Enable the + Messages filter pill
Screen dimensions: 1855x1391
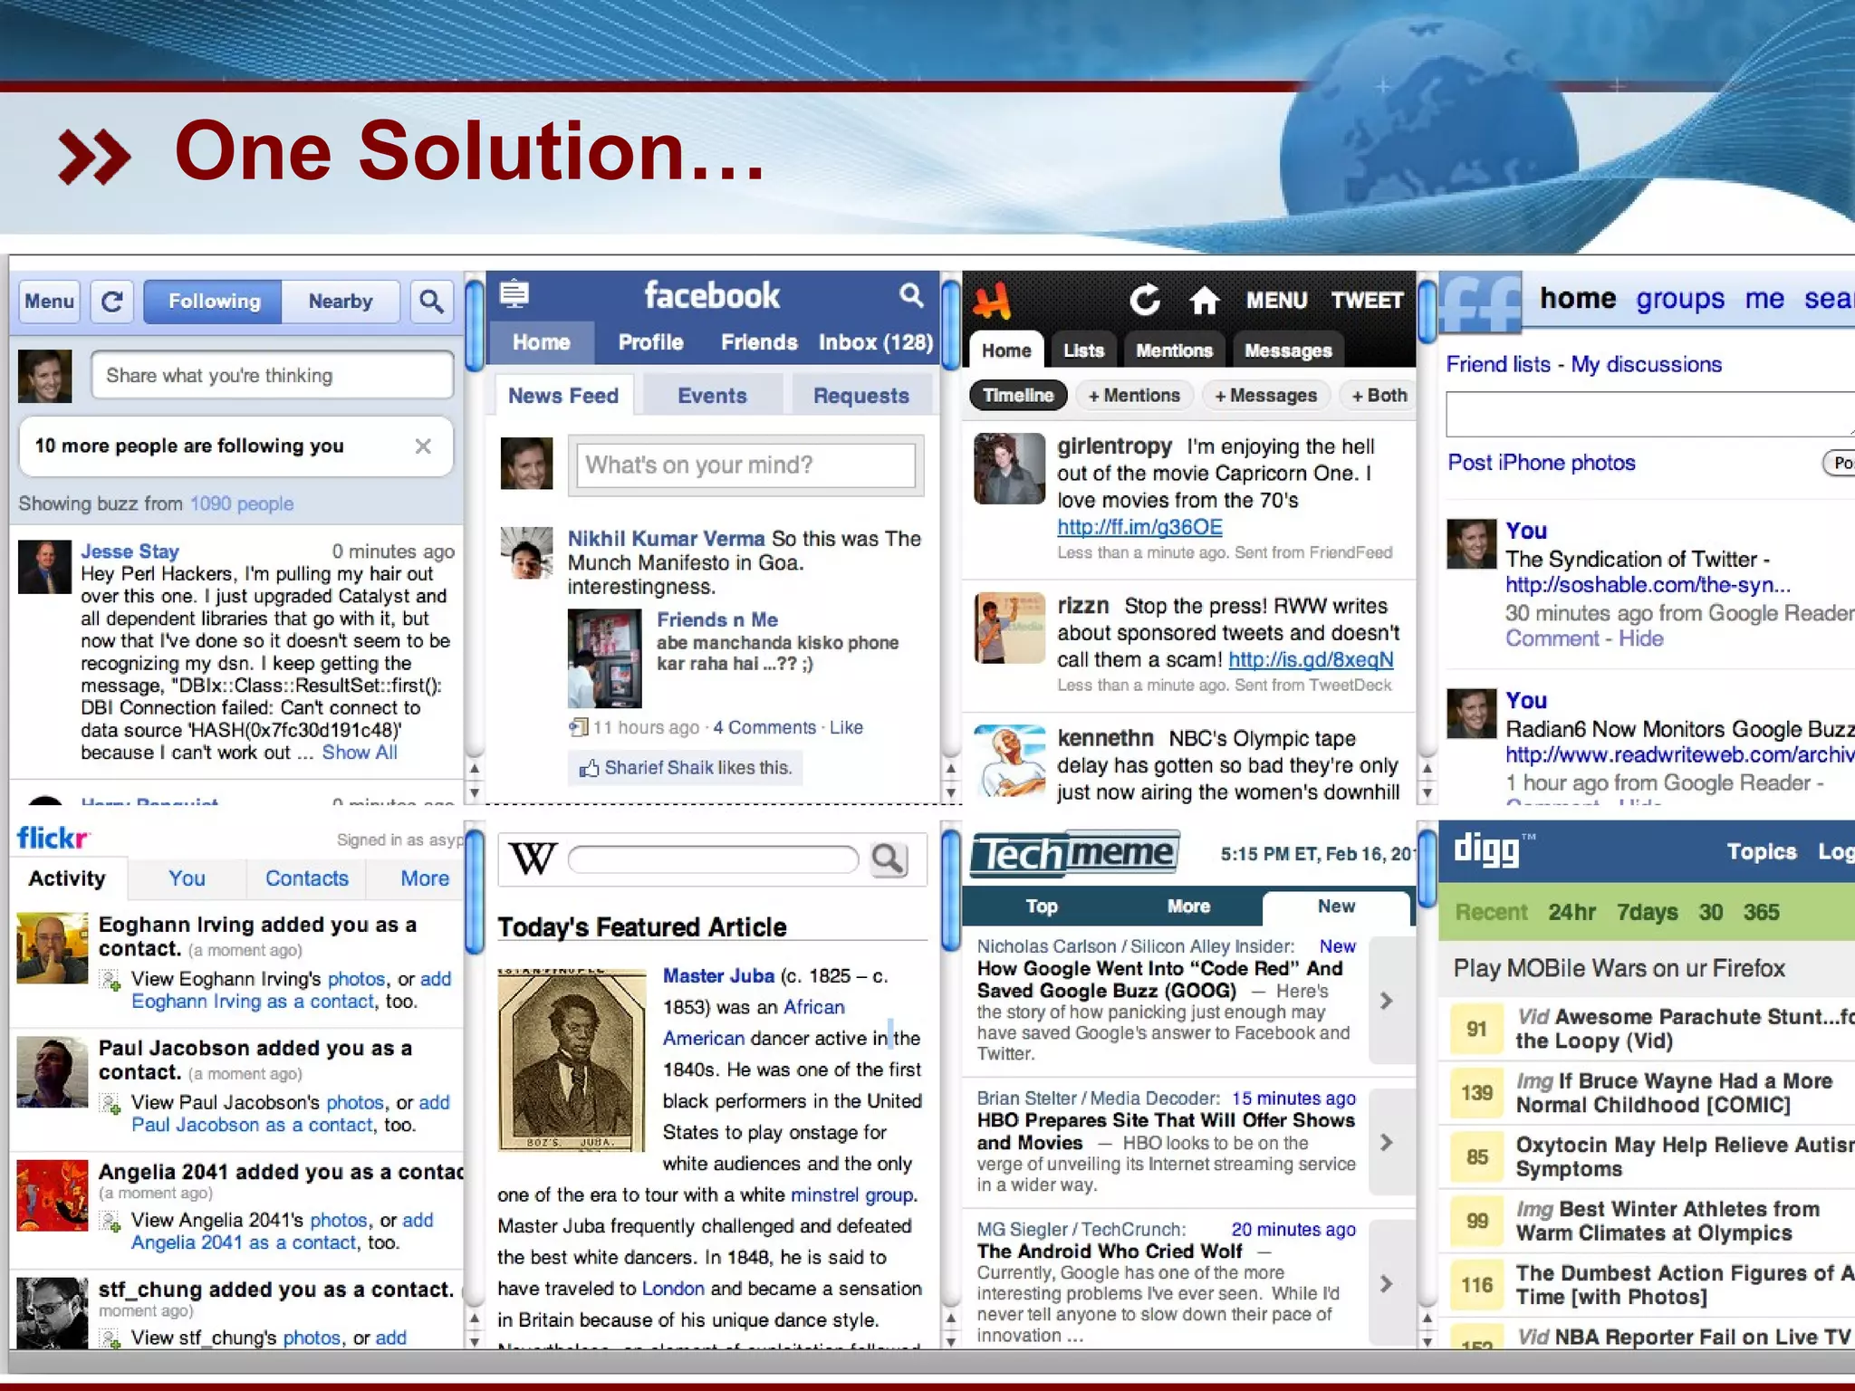click(x=1265, y=396)
